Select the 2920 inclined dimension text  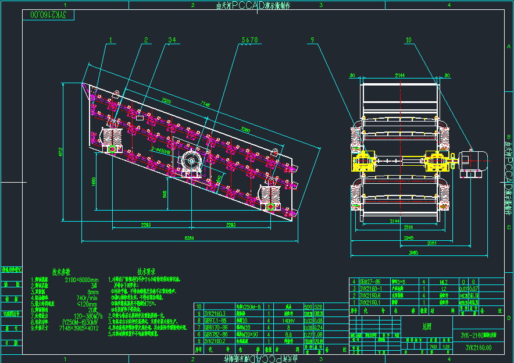click(x=166, y=101)
